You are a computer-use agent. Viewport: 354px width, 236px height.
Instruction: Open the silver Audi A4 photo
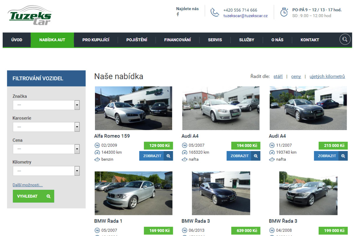click(221, 108)
